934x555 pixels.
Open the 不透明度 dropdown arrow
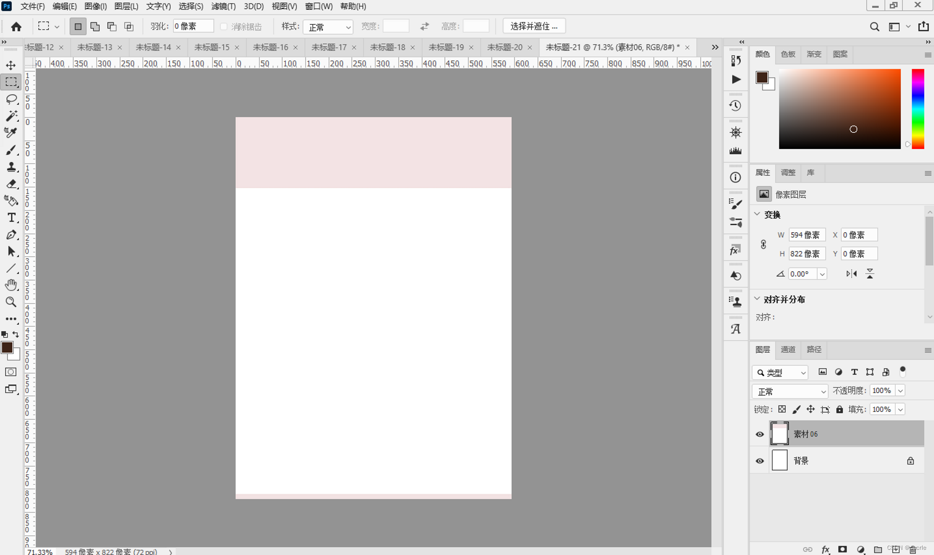coord(900,390)
